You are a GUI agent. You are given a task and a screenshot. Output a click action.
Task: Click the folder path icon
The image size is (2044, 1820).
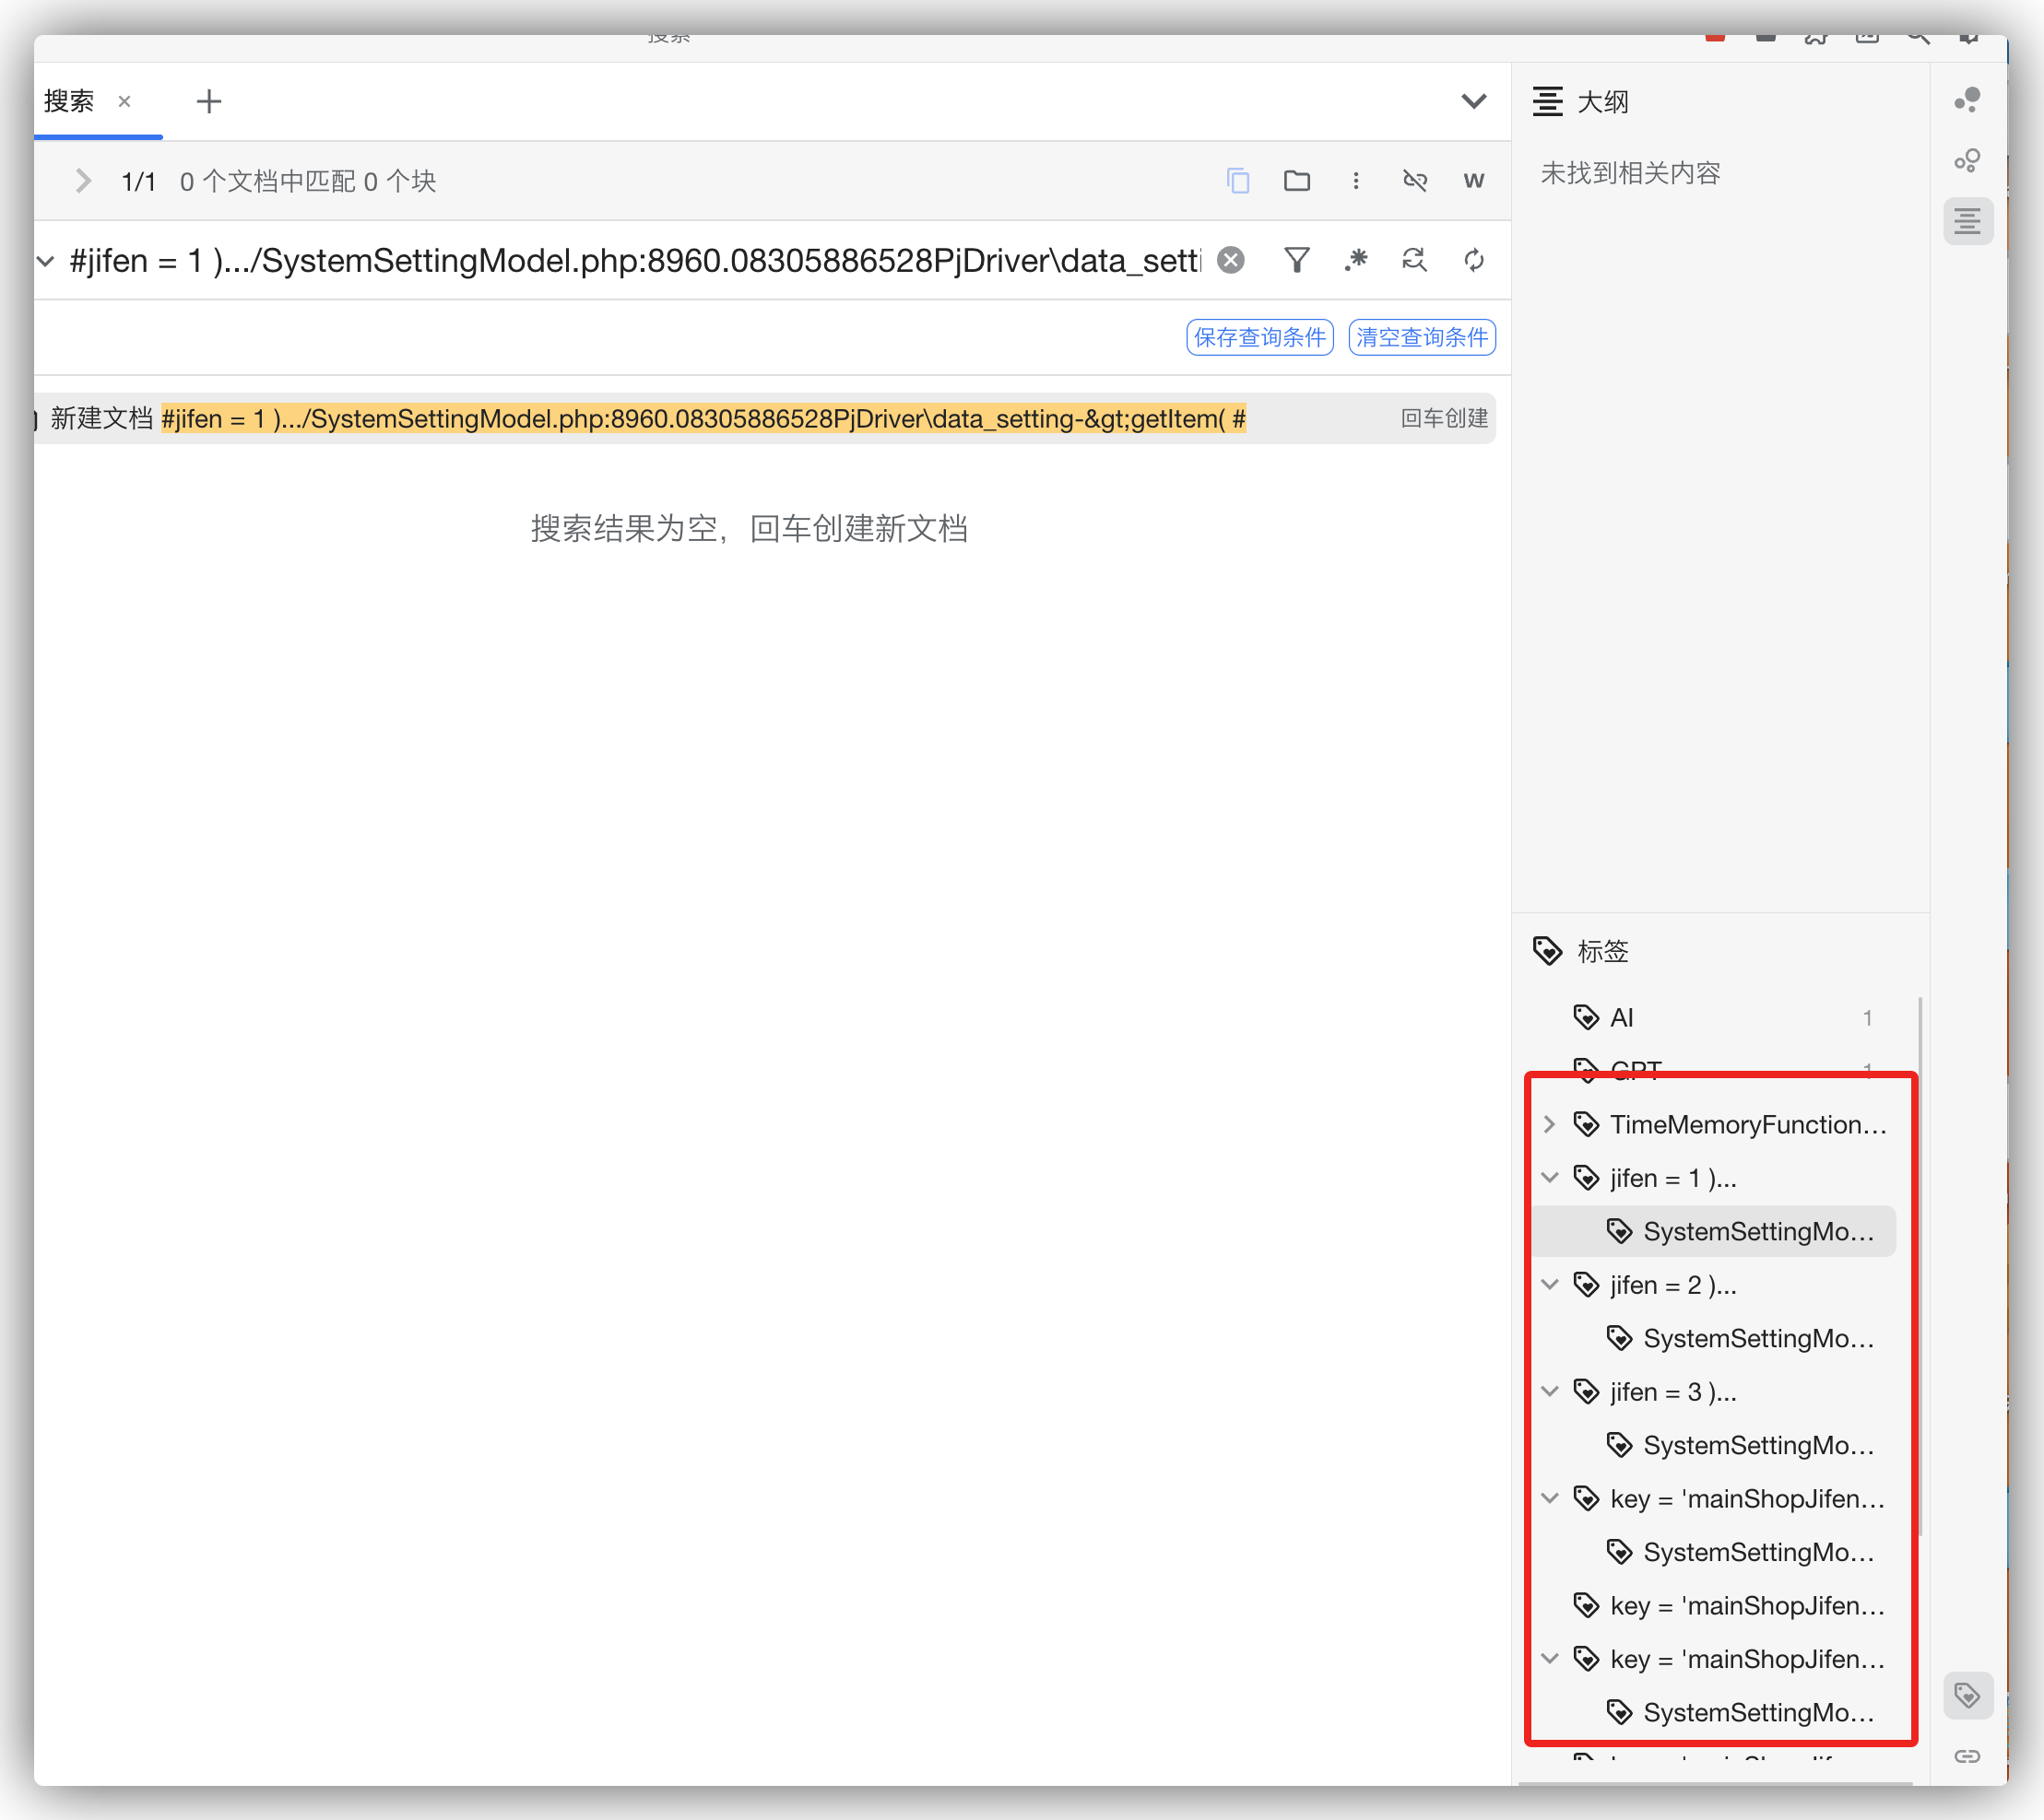point(1296,181)
